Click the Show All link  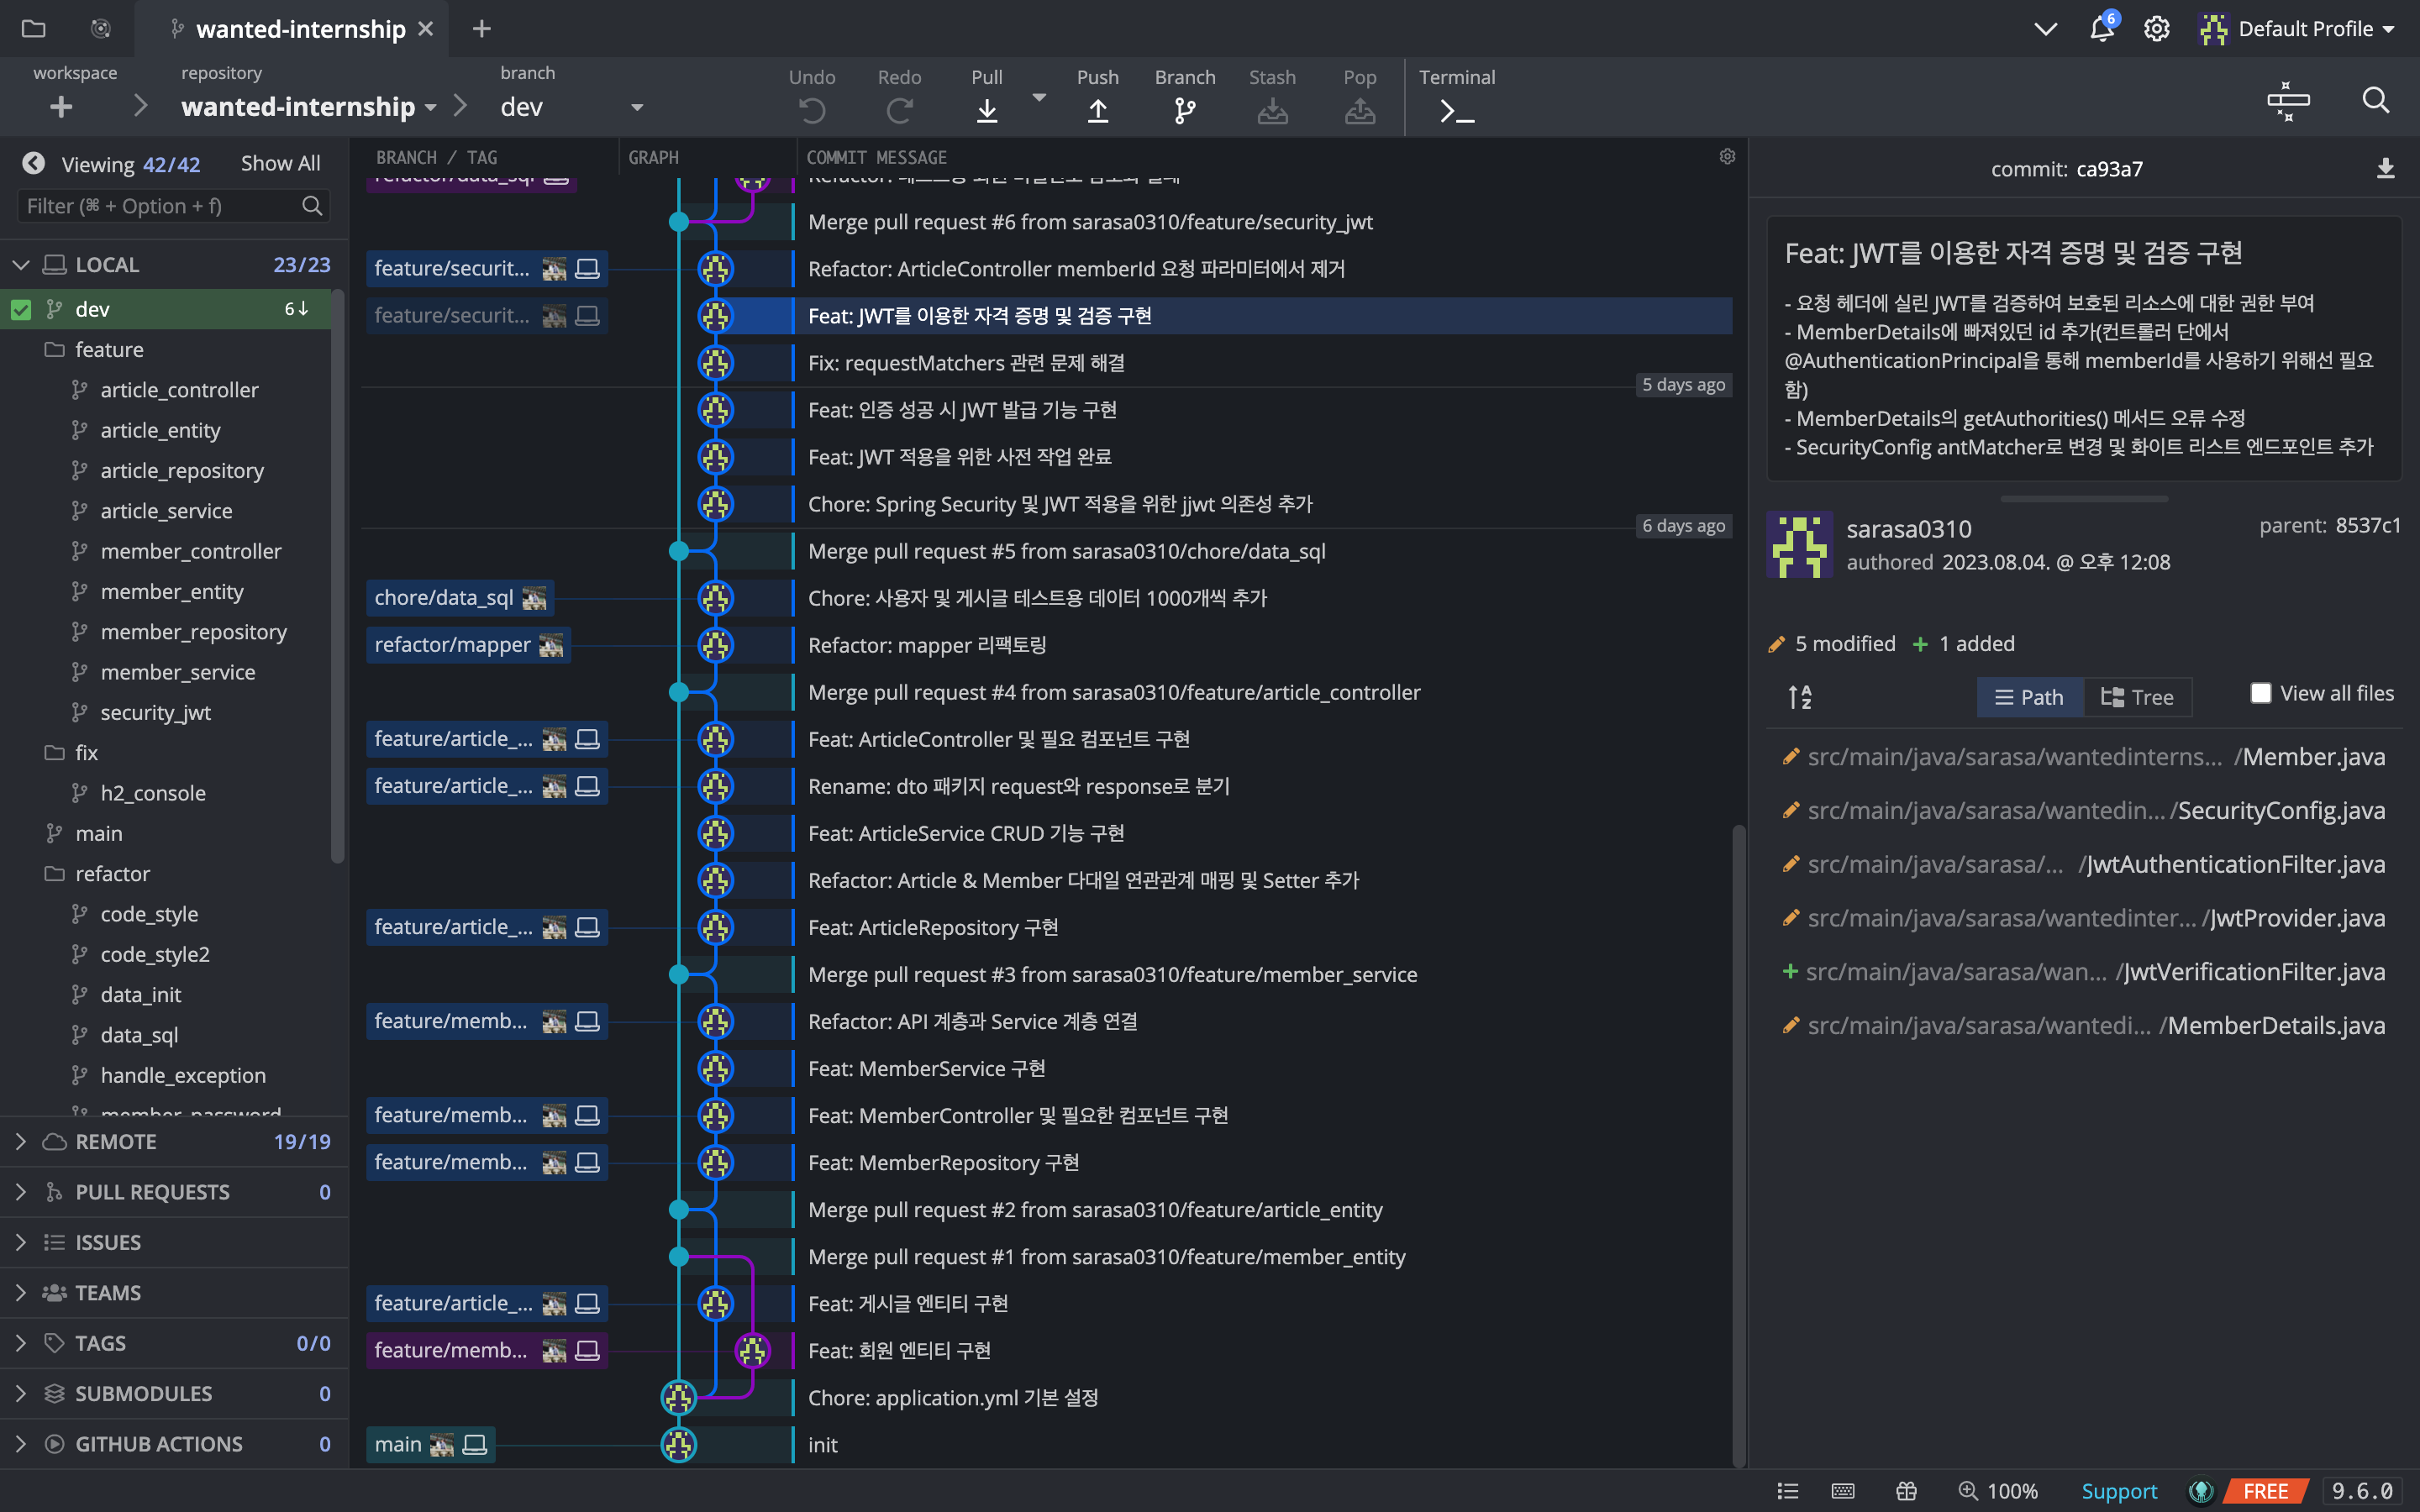coord(280,164)
